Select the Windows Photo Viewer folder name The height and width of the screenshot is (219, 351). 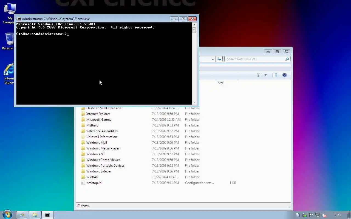click(103, 160)
